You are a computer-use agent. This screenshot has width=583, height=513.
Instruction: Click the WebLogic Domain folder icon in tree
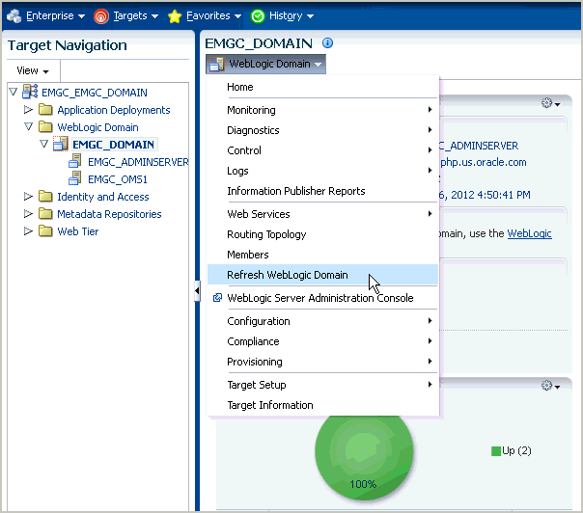(45, 126)
